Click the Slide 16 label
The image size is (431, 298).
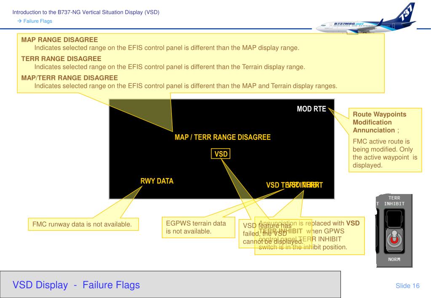(x=408, y=286)
